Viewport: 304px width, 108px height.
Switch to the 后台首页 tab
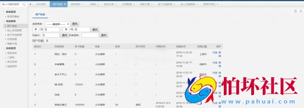pos(41,4)
